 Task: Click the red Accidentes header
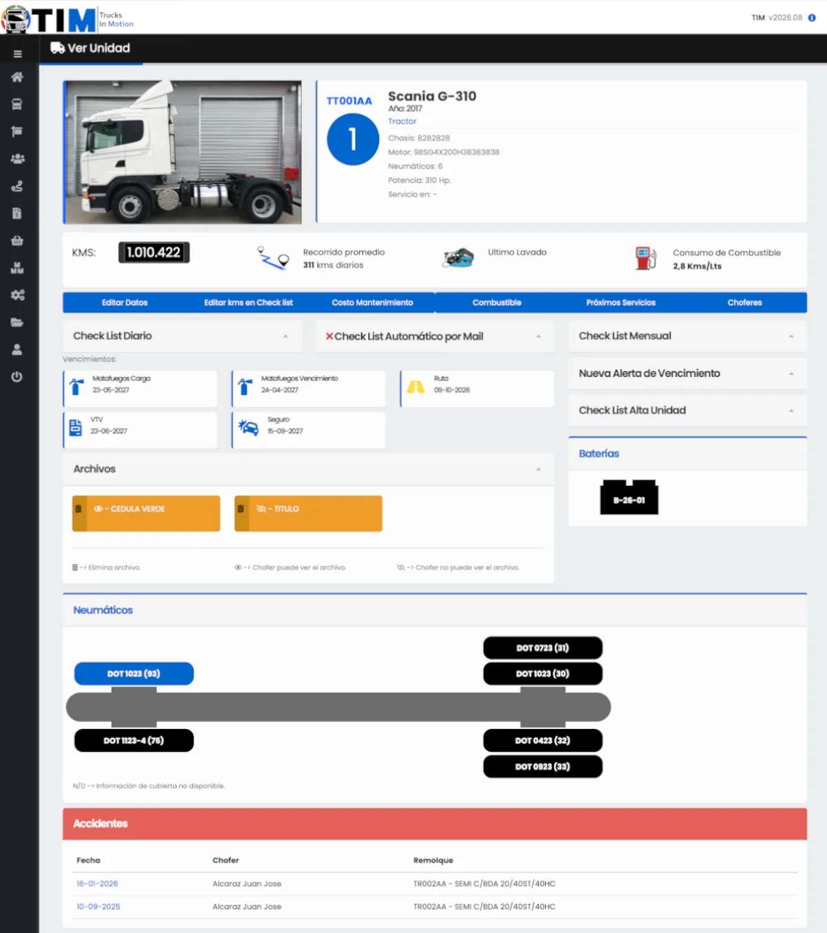coord(435,824)
